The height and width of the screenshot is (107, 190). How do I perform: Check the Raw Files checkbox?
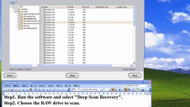coord(16,12)
